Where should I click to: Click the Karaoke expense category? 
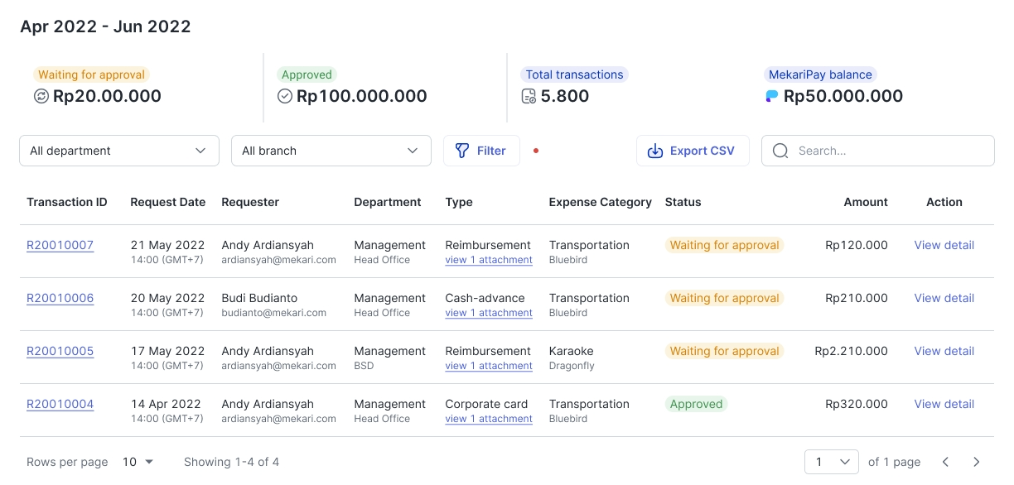pos(572,351)
